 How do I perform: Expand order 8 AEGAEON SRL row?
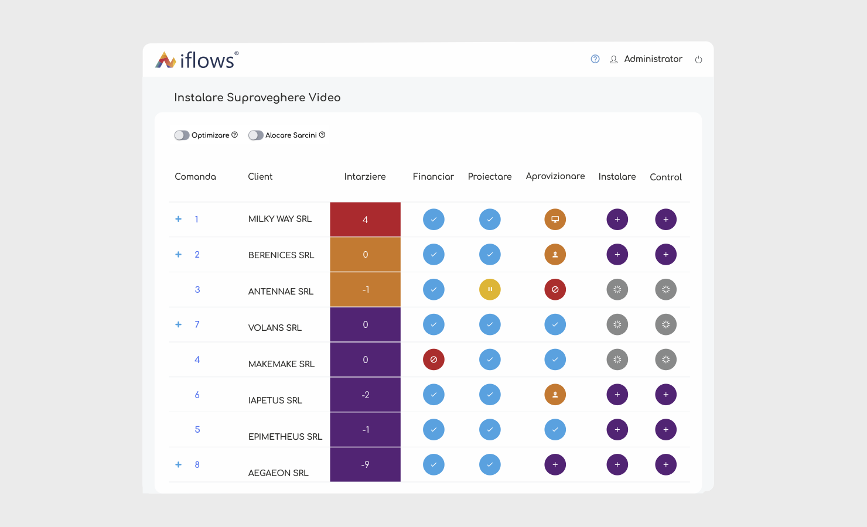point(178,464)
